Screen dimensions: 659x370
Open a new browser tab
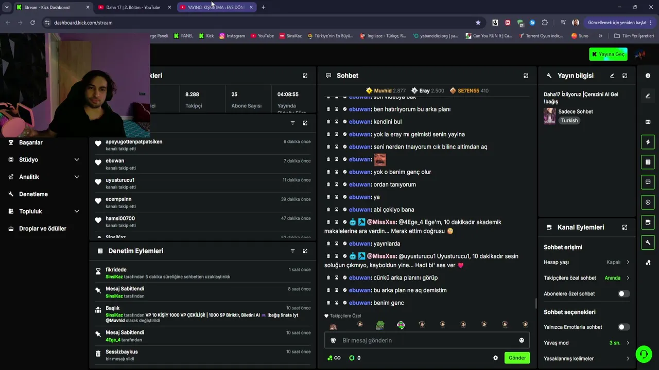click(264, 7)
